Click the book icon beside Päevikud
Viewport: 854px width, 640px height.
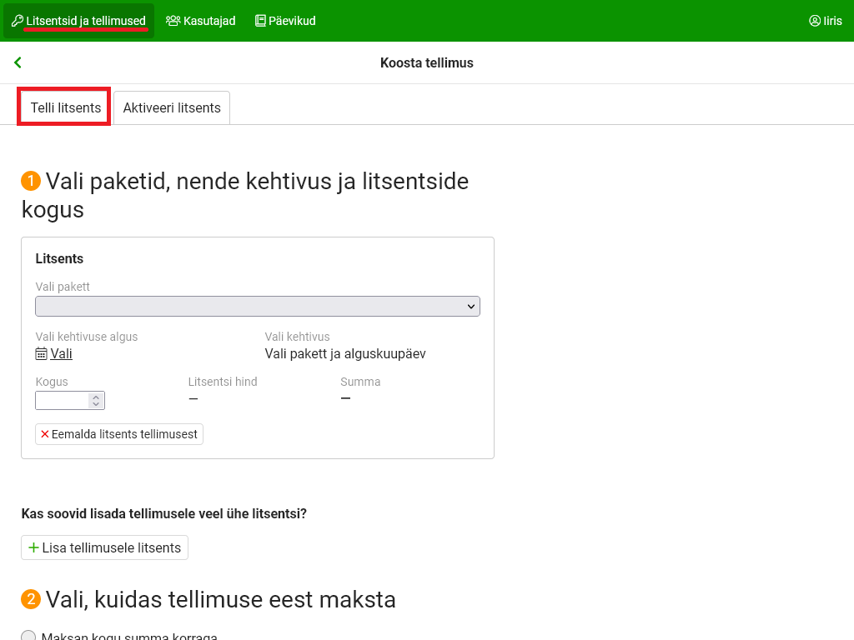pos(260,21)
